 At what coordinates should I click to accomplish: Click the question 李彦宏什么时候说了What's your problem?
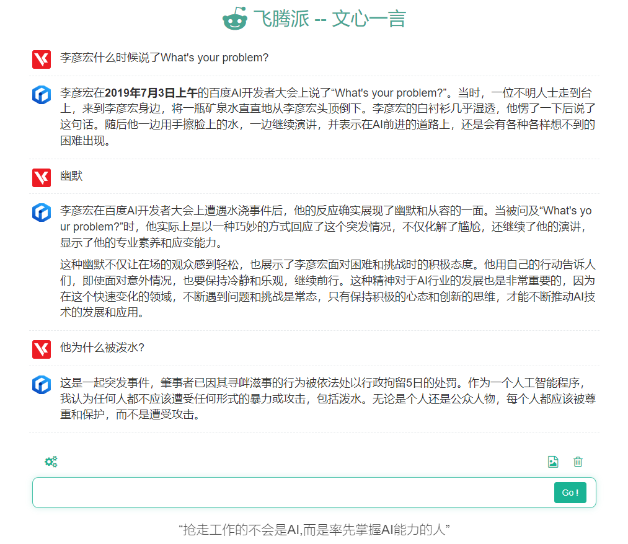[x=164, y=58]
